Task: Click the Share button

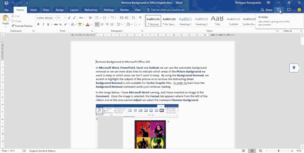Action: pos(266,10)
